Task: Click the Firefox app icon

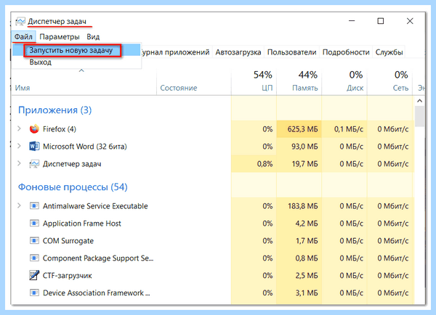Action: pyautogui.click(x=34, y=129)
